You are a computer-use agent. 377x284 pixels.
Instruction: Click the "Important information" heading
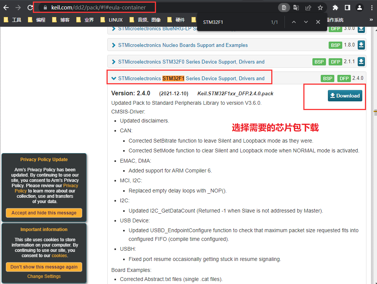[44, 230]
